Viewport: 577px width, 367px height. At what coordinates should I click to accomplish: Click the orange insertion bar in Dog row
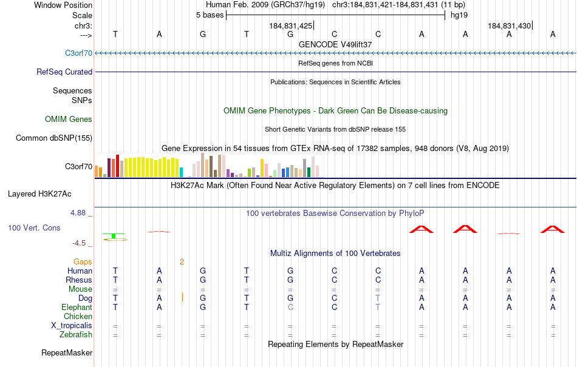183,298
